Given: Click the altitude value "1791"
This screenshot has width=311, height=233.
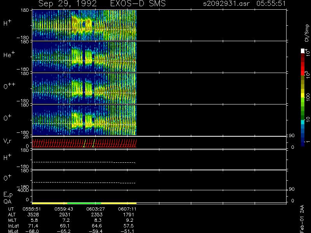Looking at the screenshot, I should coord(129,215).
